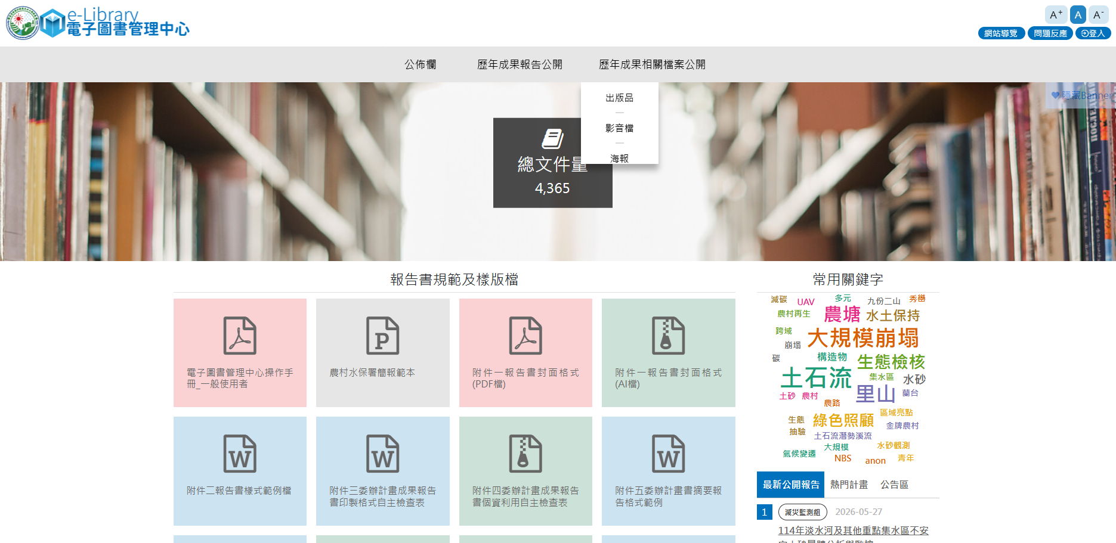The width and height of the screenshot is (1116, 543).
Task: Click the book icon above 總文件量
Action: (x=552, y=138)
